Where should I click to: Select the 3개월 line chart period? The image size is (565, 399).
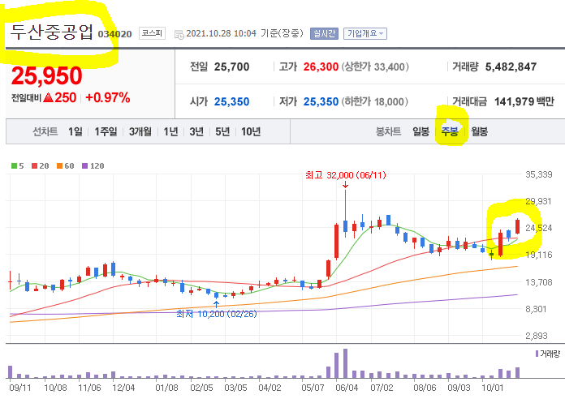click(x=140, y=132)
